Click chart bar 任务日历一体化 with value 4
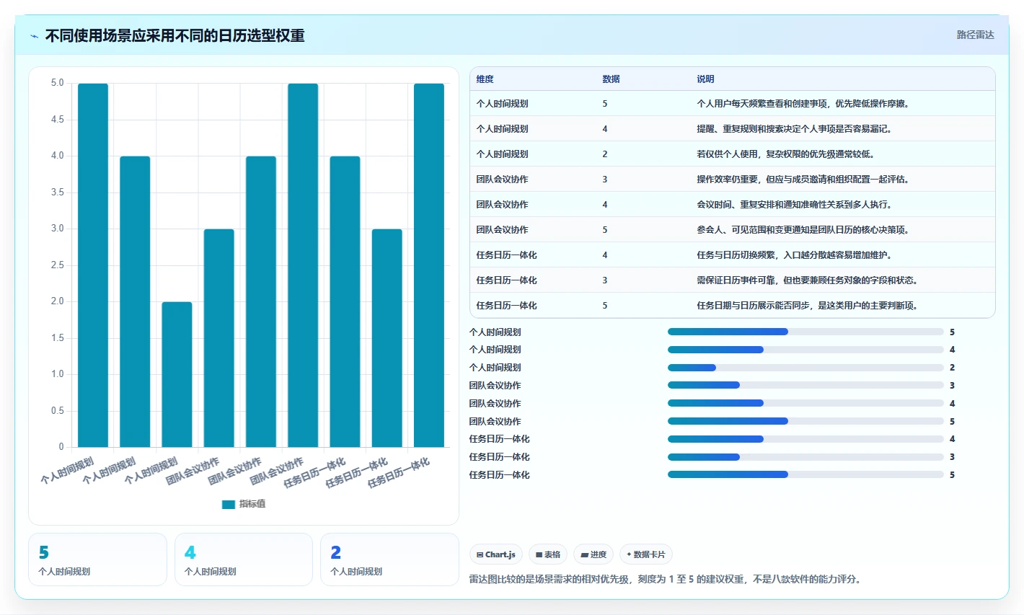 [345, 301]
